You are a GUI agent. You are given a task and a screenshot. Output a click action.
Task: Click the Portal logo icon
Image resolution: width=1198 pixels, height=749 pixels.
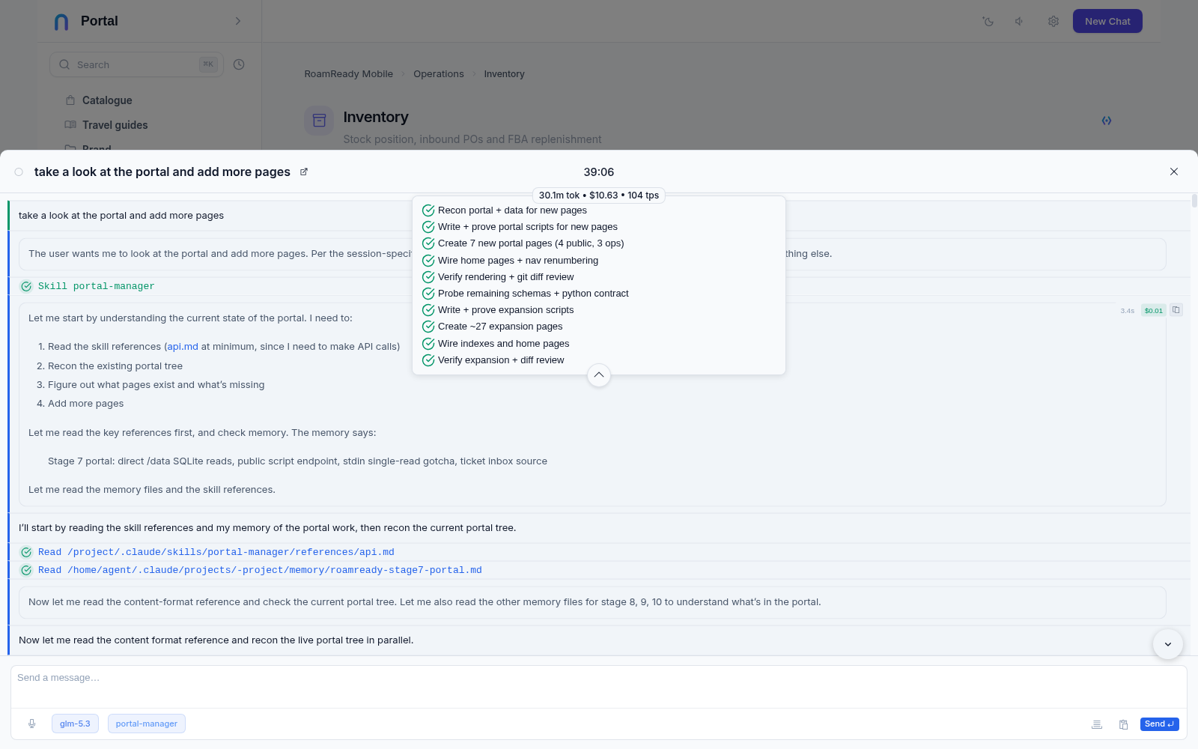coord(62,22)
